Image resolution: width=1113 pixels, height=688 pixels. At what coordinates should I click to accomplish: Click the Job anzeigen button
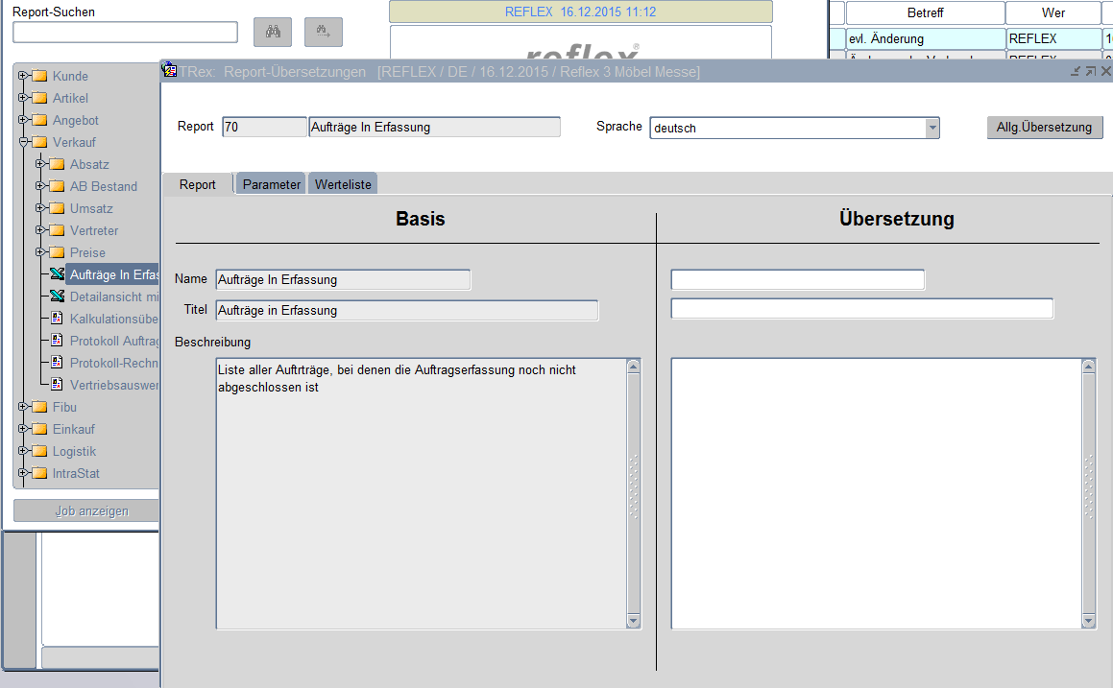(x=91, y=510)
